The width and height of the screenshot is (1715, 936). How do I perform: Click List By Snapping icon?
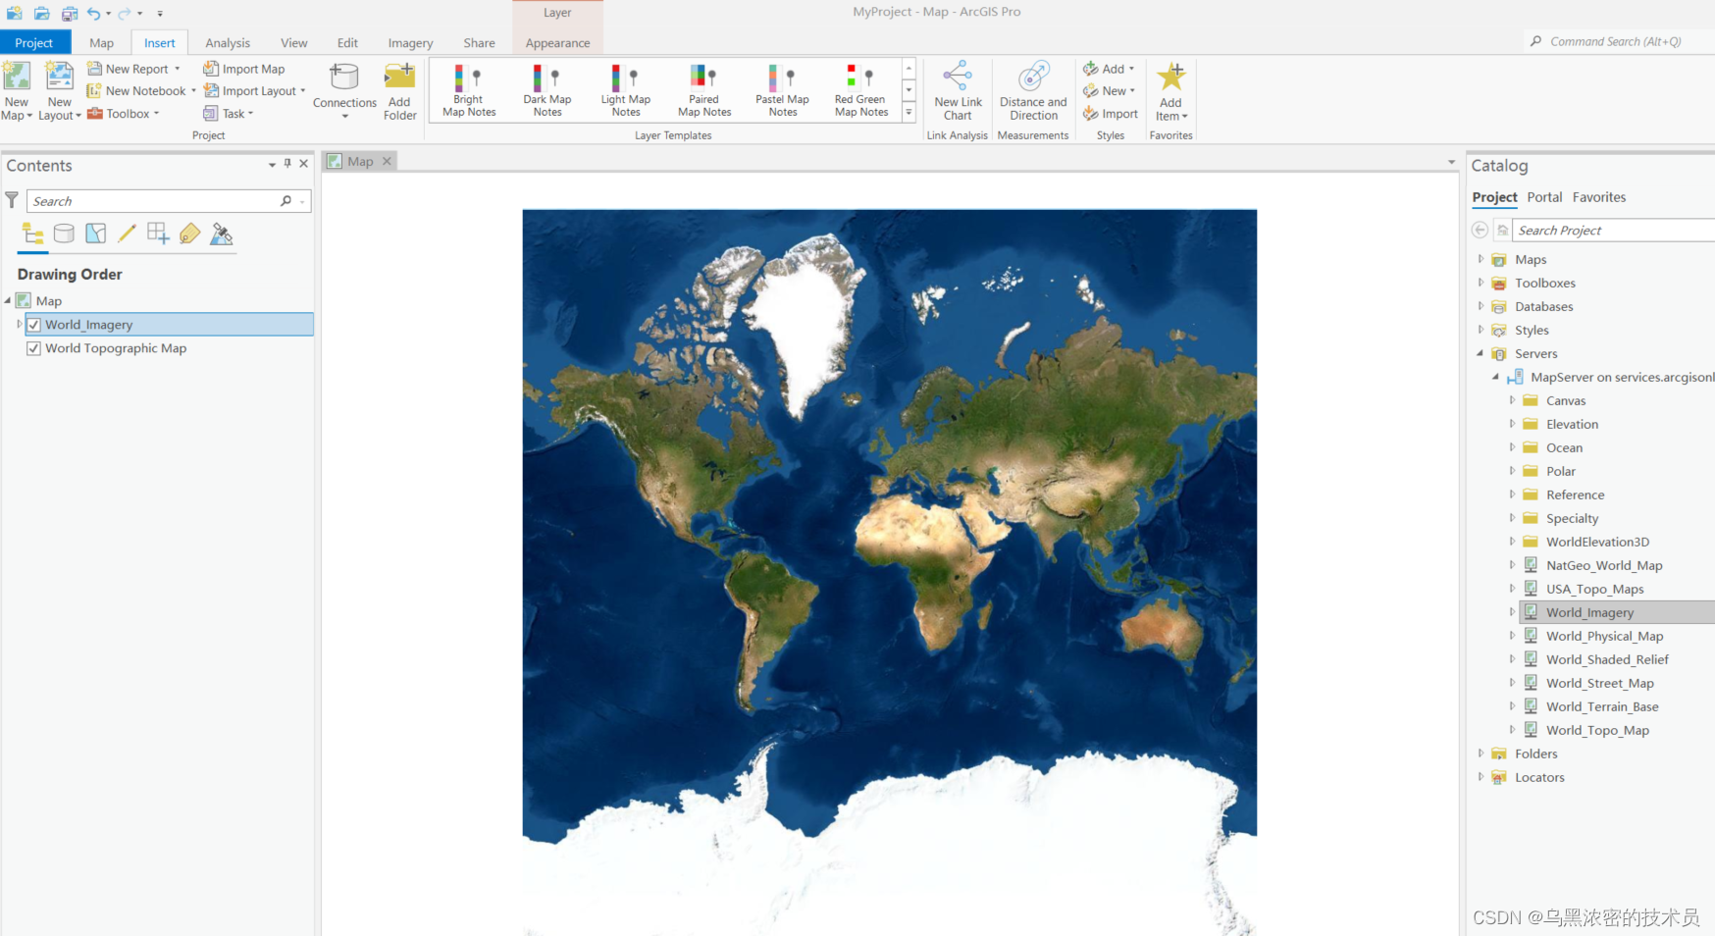(158, 234)
